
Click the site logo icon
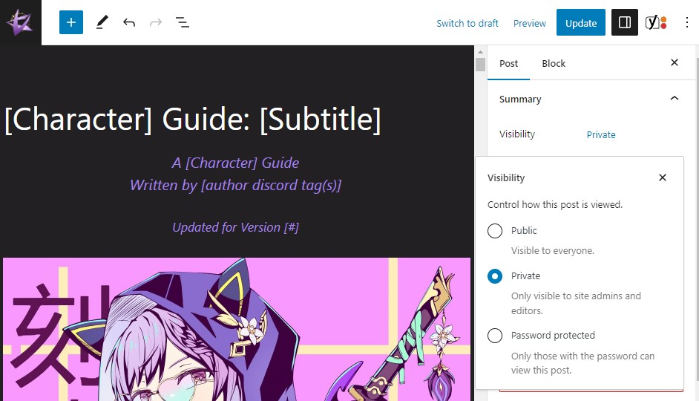click(x=20, y=22)
